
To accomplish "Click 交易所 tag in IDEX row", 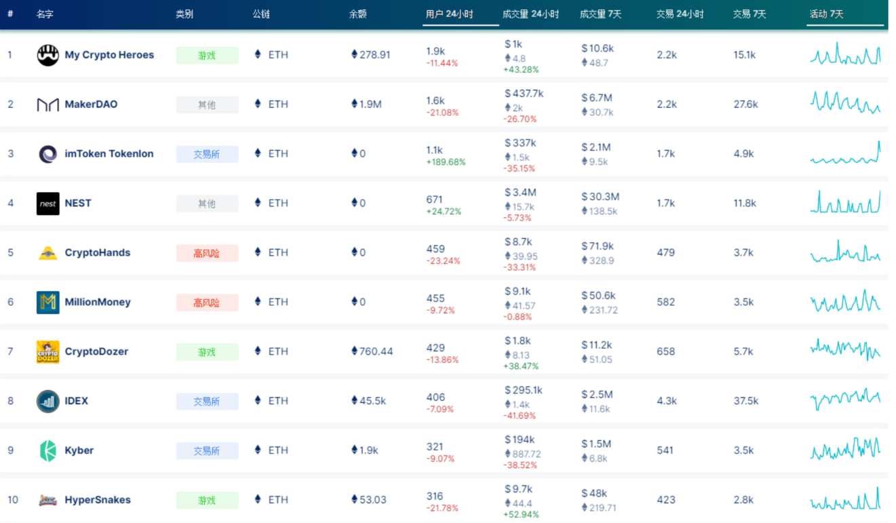I will pos(207,402).
